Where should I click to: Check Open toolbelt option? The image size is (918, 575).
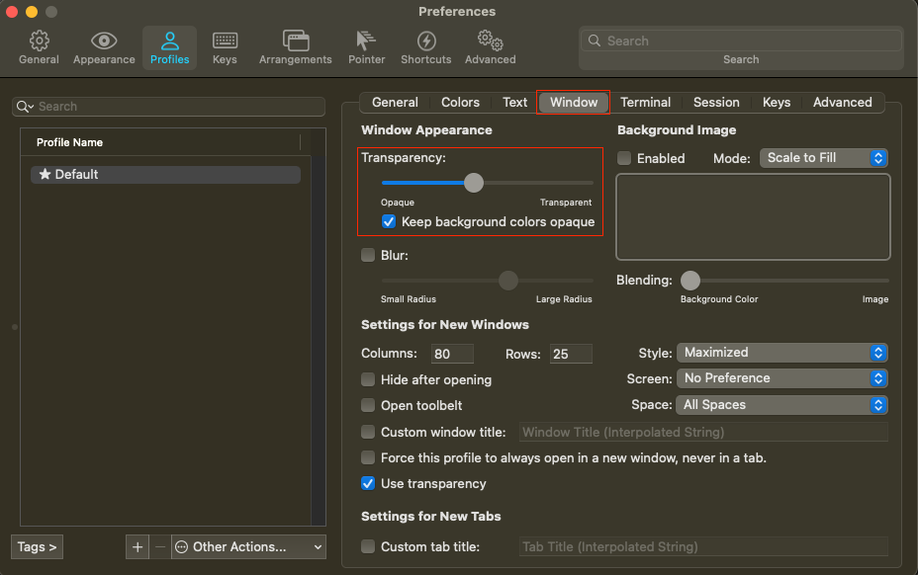click(x=368, y=405)
